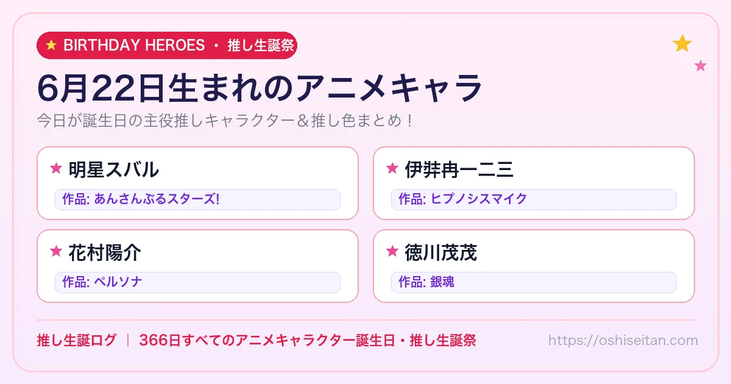Click the pink star beside 伊弉冉一二三
Image resolution: width=731 pixels, height=384 pixels.
(392, 168)
